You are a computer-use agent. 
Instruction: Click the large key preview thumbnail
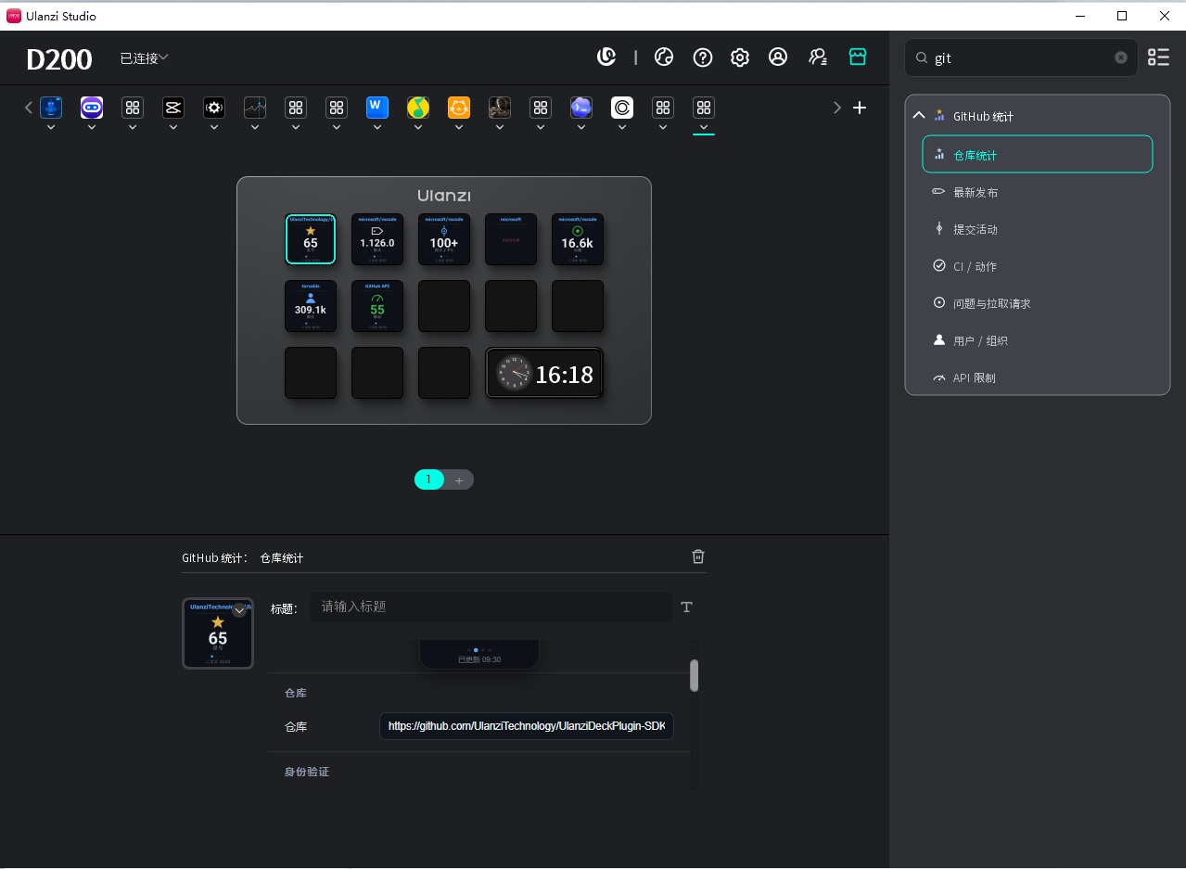tap(218, 633)
